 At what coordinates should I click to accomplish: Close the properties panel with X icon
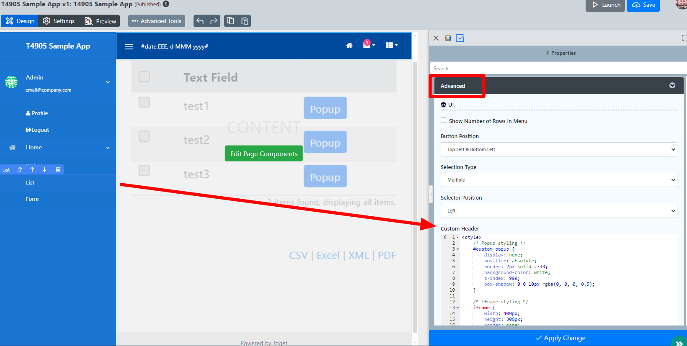tap(436, 38)
